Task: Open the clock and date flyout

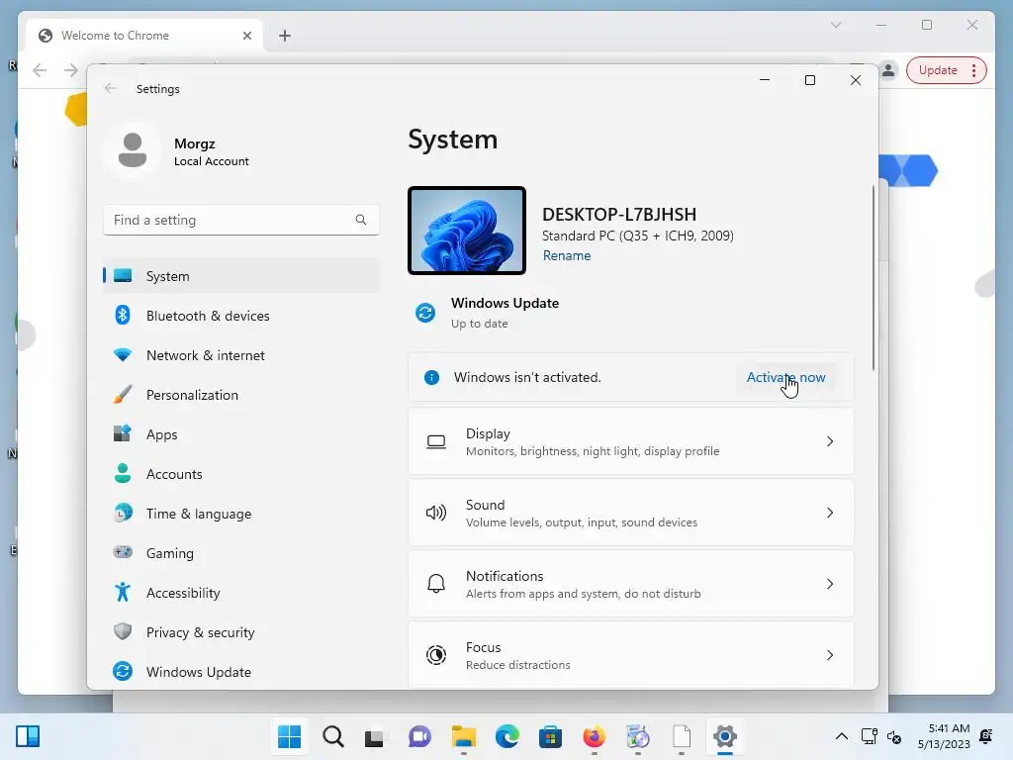Action: click(x=944, y=736)
